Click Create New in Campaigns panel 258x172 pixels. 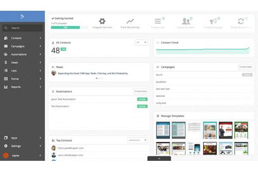point(246,67)
